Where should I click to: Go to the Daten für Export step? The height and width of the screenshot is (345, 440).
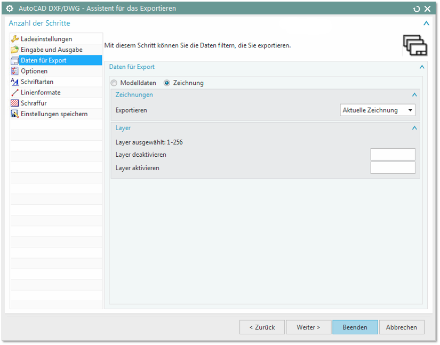(44, 60)
